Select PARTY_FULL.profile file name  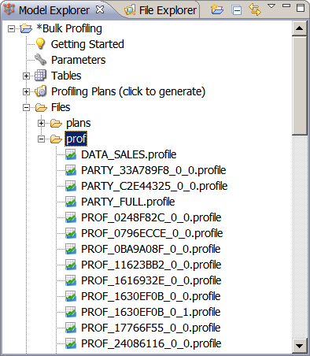[128, 202]
